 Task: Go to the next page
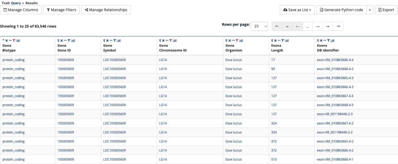tap(318, 26)
